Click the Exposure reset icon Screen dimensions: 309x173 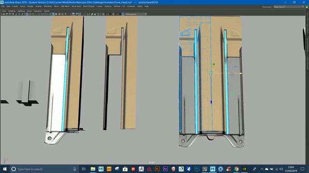tap(103, 14)
